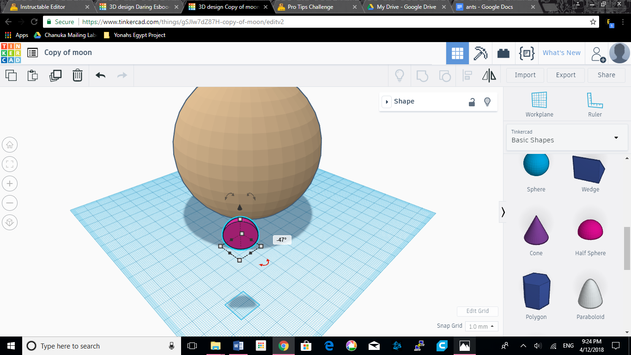Open the user profile avatar
This screenshot has width=631, height=355.
point(619,53)
